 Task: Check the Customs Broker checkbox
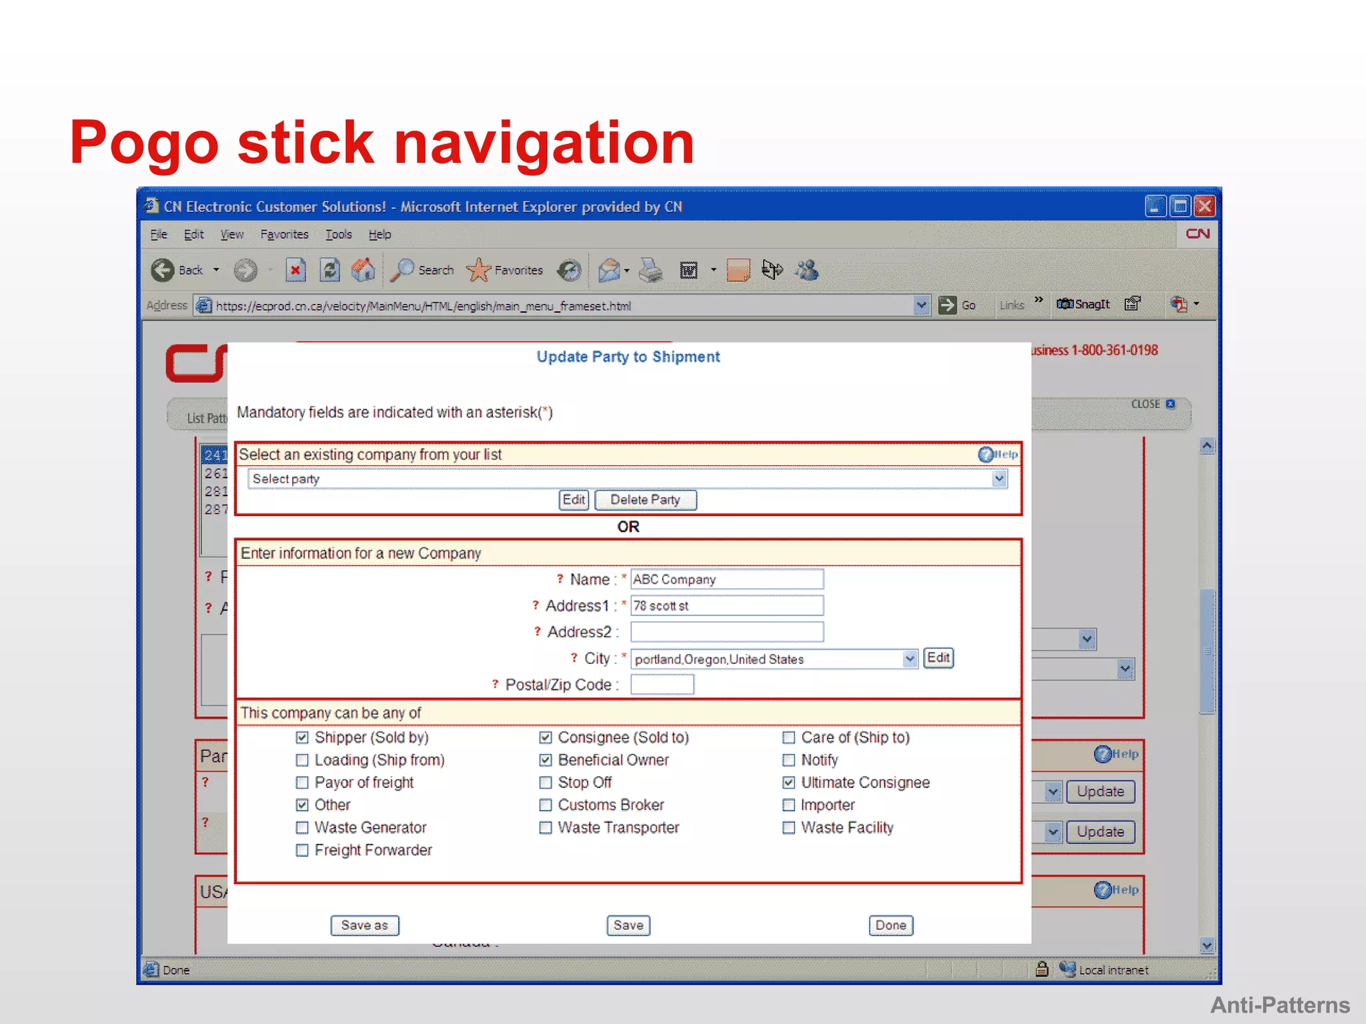point(546,805)
